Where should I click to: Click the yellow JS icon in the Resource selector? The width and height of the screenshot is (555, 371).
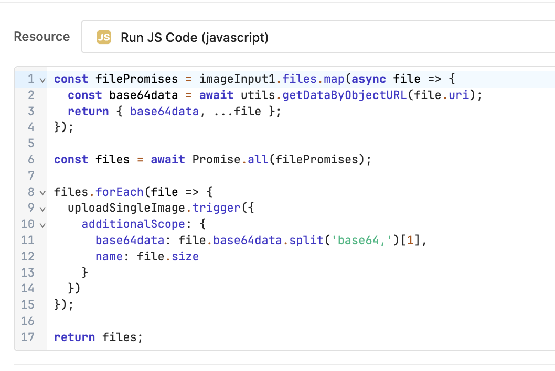click(104, 37)
